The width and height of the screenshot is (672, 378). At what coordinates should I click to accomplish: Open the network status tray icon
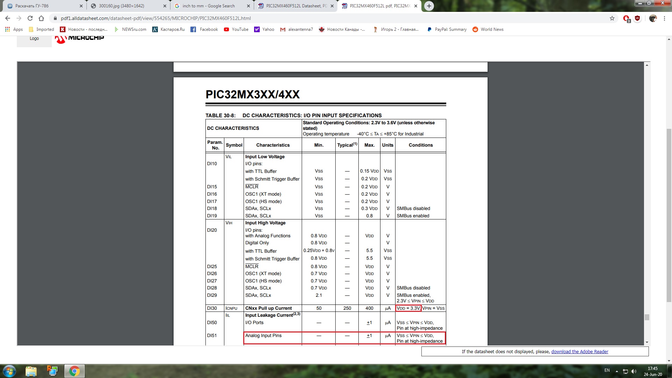tap(625, 371)
